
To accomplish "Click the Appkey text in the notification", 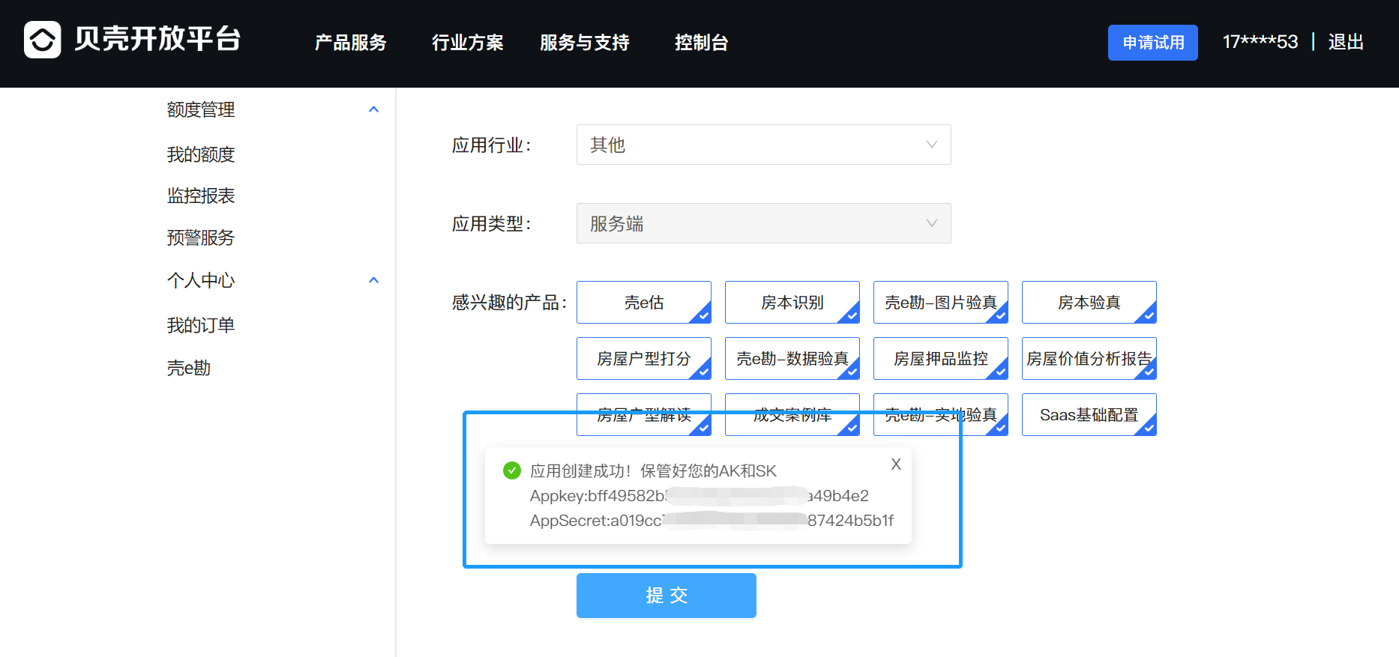I will click(699, 496).
